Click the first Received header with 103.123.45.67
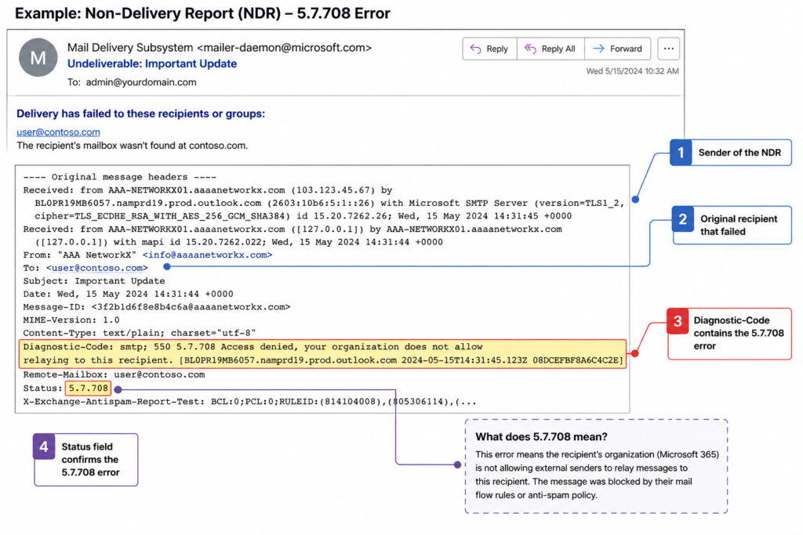This screenshot has height=535, width=803. [324, 203]
